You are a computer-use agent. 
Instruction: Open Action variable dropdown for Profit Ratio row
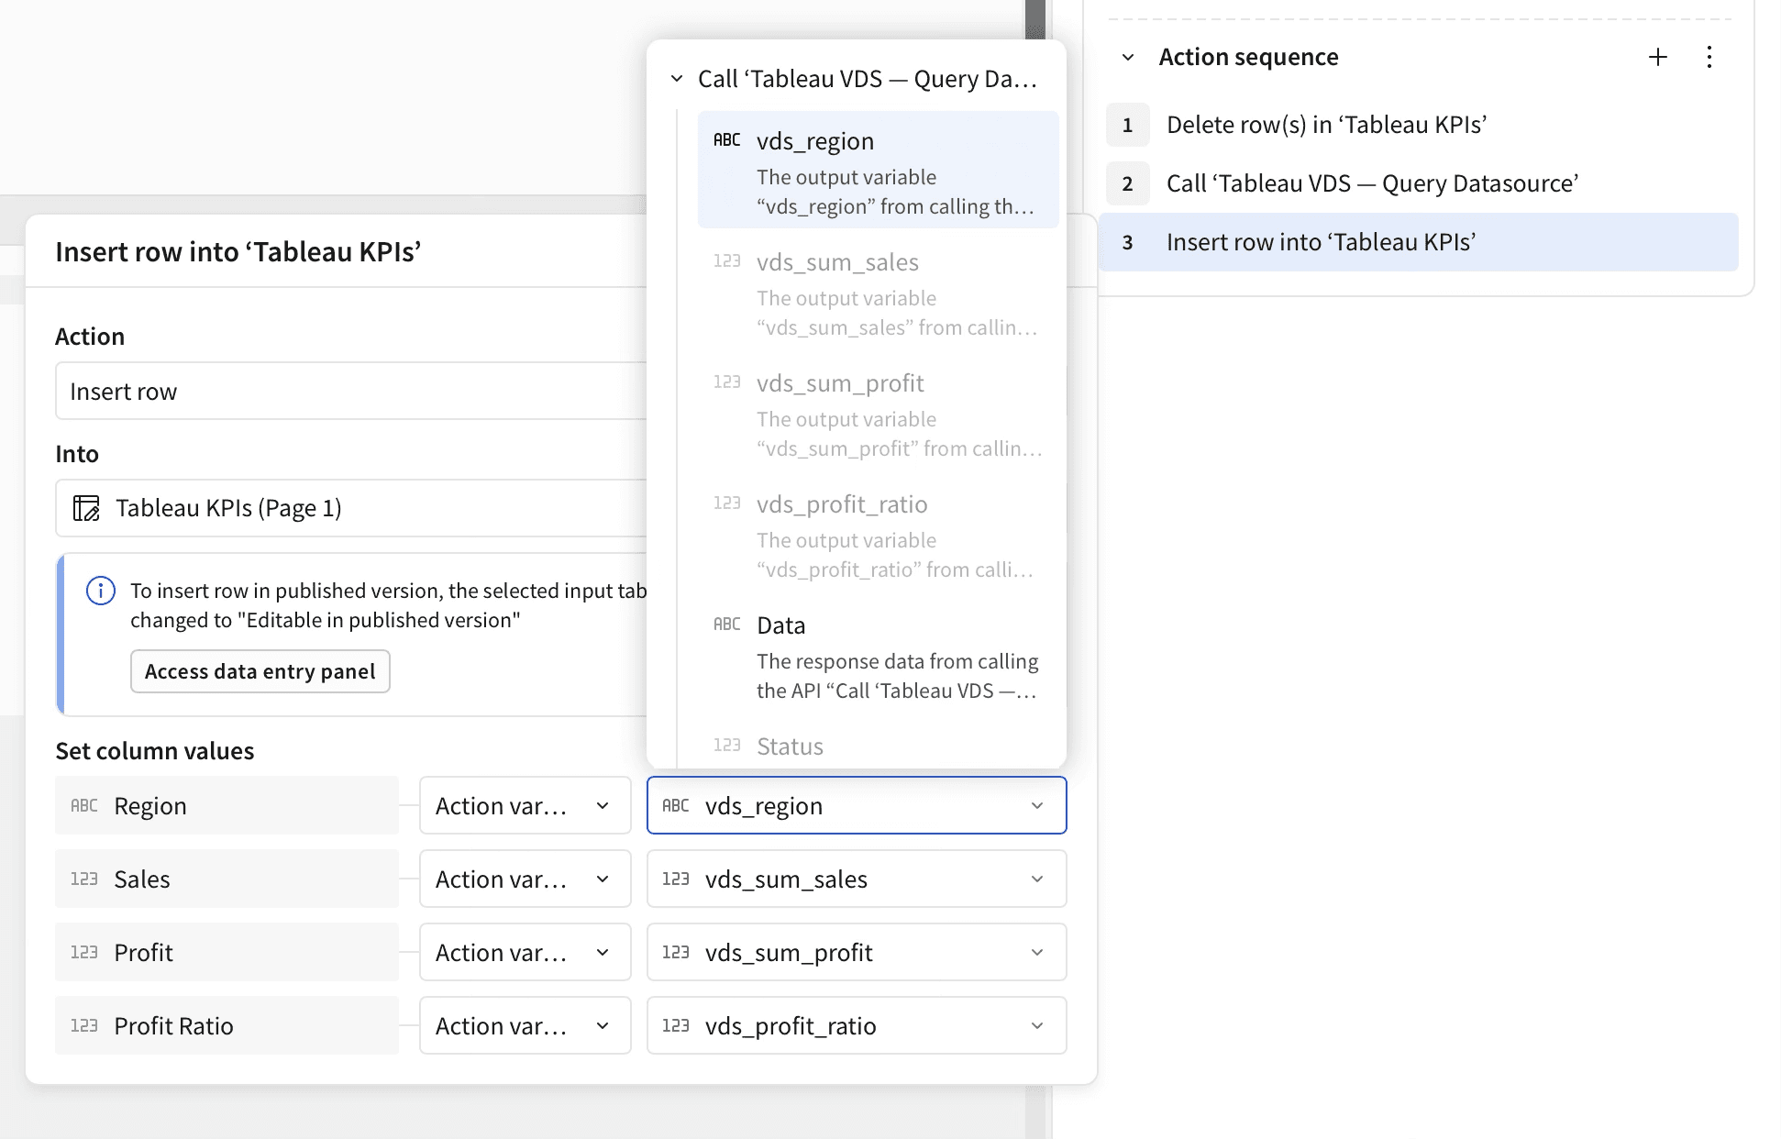525,1025
